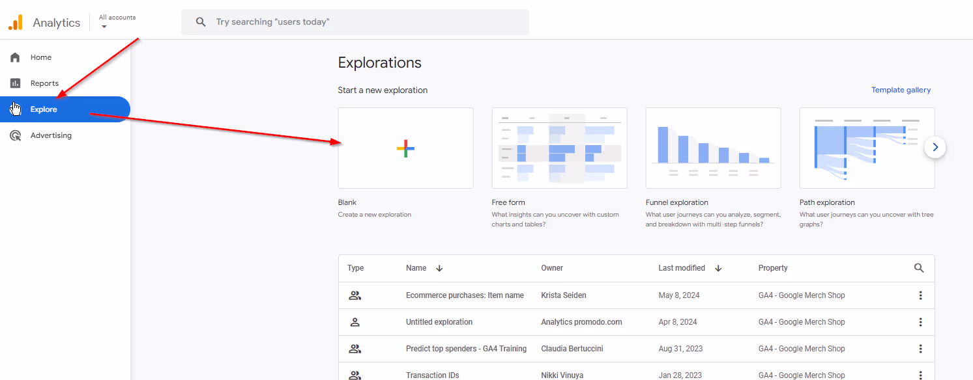This screenshot has height=380, width=973.
Task: Sort table by Last modified arrow
Action: point(718,268)
